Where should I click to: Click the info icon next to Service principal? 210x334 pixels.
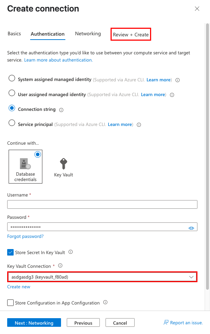[138, 125]
